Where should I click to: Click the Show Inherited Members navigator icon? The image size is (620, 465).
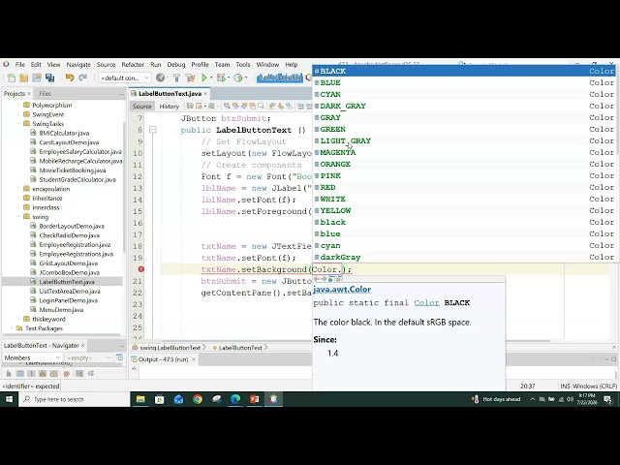tap(9, 373)
